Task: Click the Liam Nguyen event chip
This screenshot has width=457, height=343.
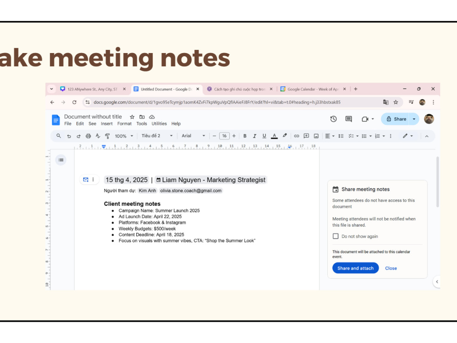Action: click(211, 180)
